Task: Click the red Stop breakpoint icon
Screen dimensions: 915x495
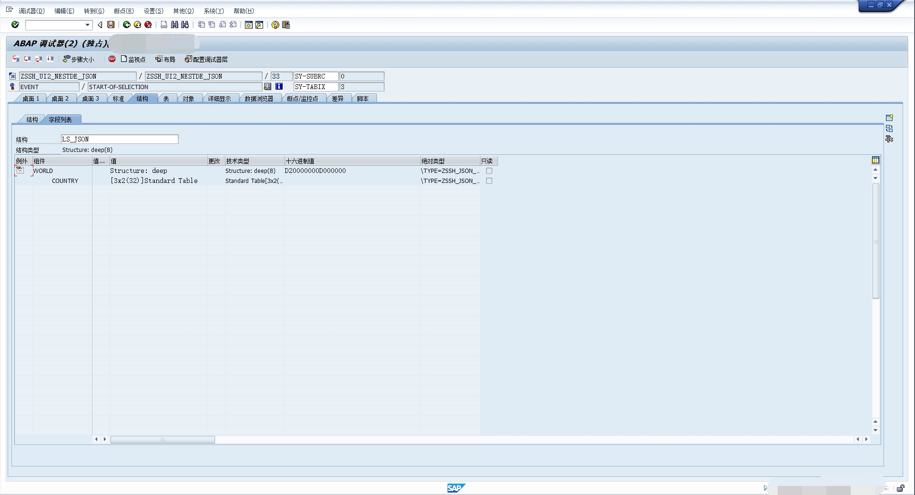Action: pos(112,59)
